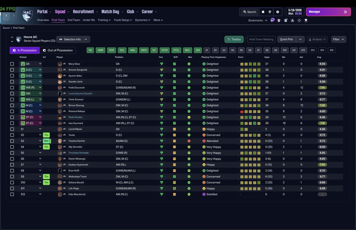This screenshot has height=230, width=356.
Task: Tick the checkbox for Ayumu Seko
Action: (x=12, y=76)
